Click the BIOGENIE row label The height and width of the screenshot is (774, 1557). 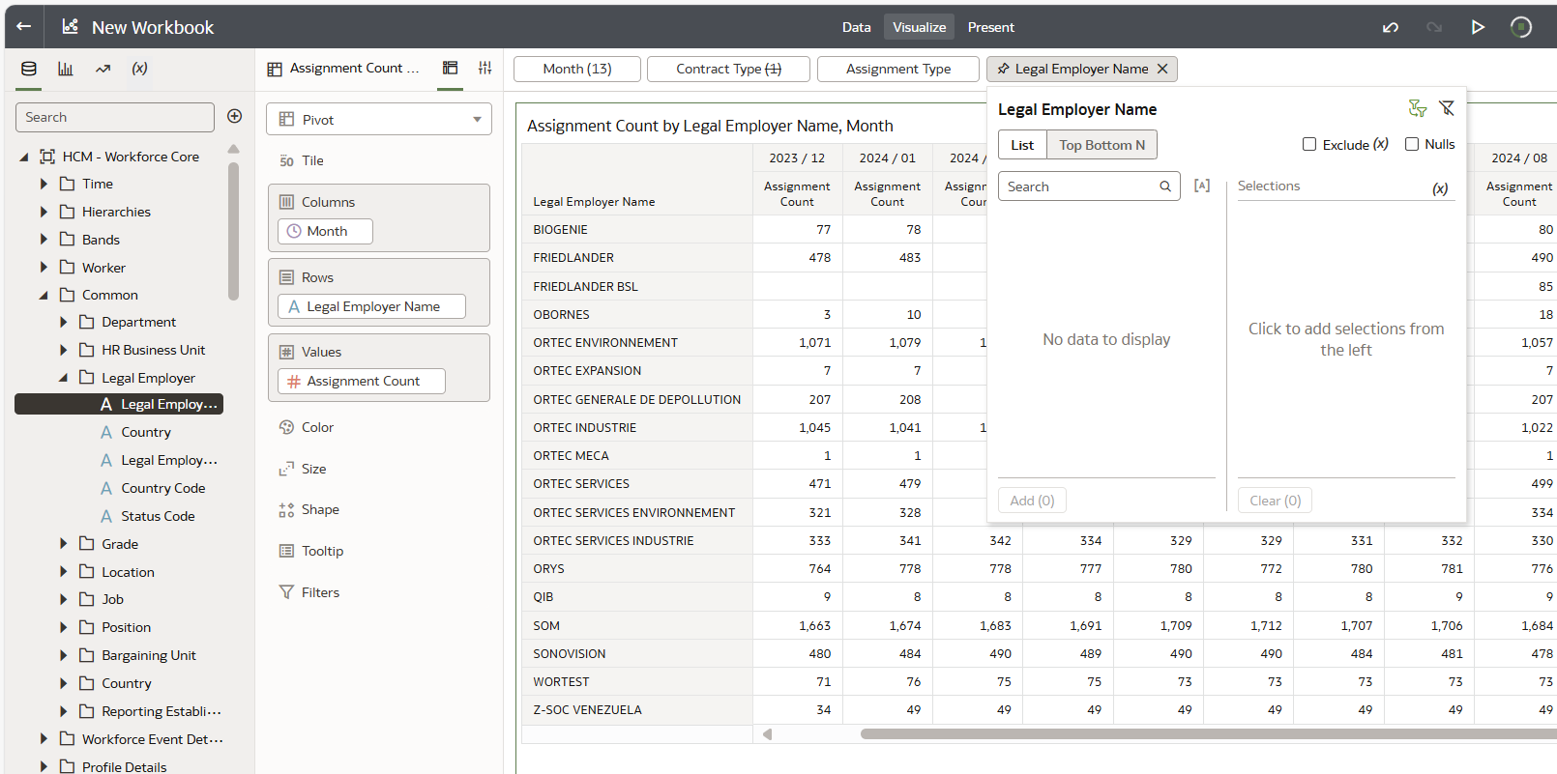[560, 229]
